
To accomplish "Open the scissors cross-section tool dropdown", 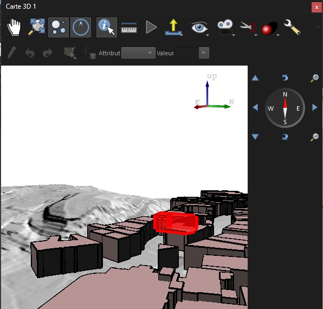I will point(249,28).
